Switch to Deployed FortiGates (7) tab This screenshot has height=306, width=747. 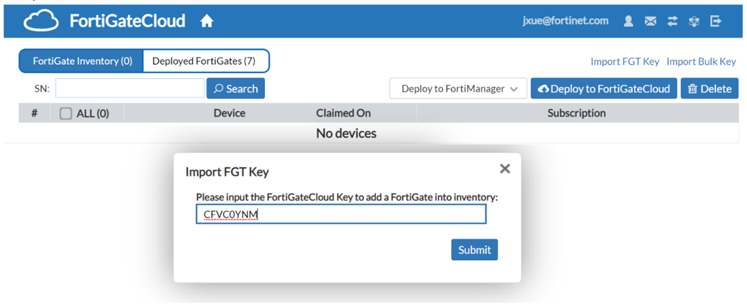click(x=203, y=61)
